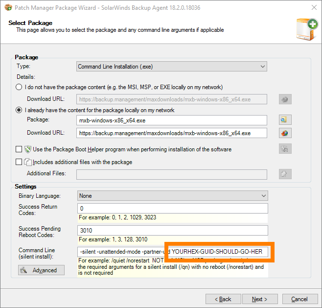Screen dimensions: 322x308
Task: Click the active Download URL input field
Action: [172, 133]
